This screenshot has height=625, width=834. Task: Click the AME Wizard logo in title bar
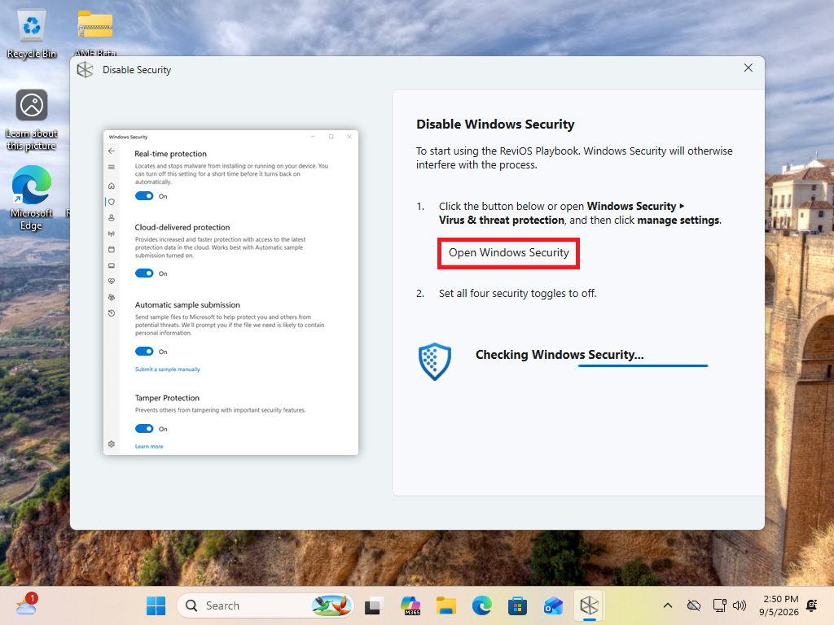pyautogui.click(x=85, y=70)
